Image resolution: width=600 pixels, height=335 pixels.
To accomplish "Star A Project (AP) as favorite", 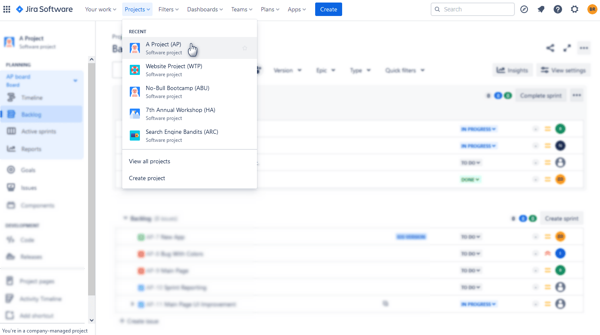I will 245,48.
